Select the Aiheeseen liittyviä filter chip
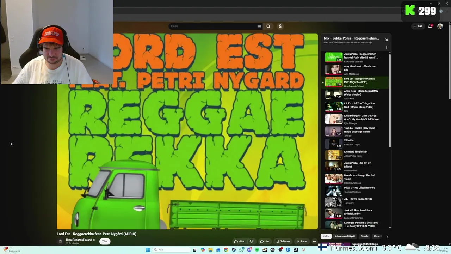The height and width of the screenshot is (254, 451). point(345,236)
